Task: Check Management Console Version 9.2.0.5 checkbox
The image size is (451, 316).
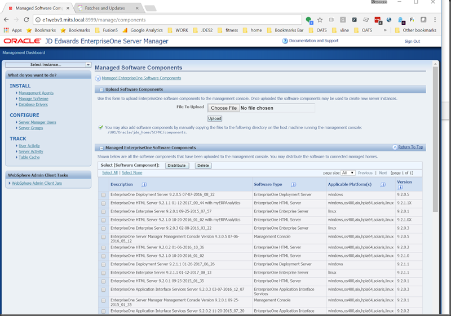Action: (103, 237)
